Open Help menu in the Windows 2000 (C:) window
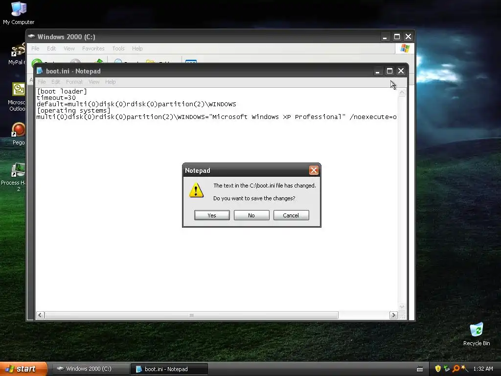The height and width of the screenshot is (376, 501). pos(137,48)
